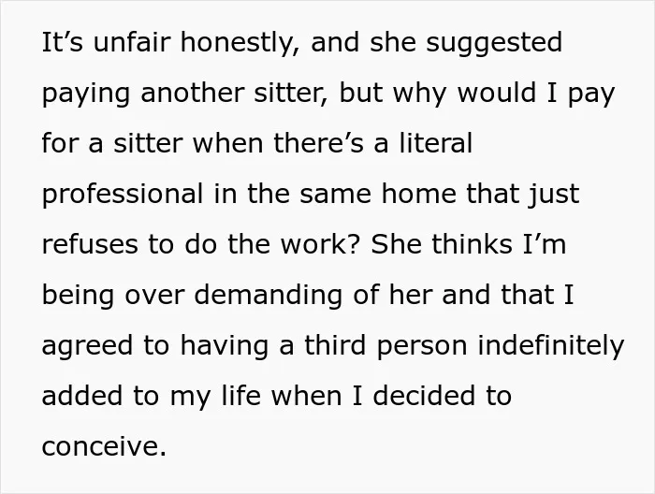Image resolution: width=655 pixels, height=494 pixels.
Task: Click the word "third" in seventh line
Action: [335, 345]
